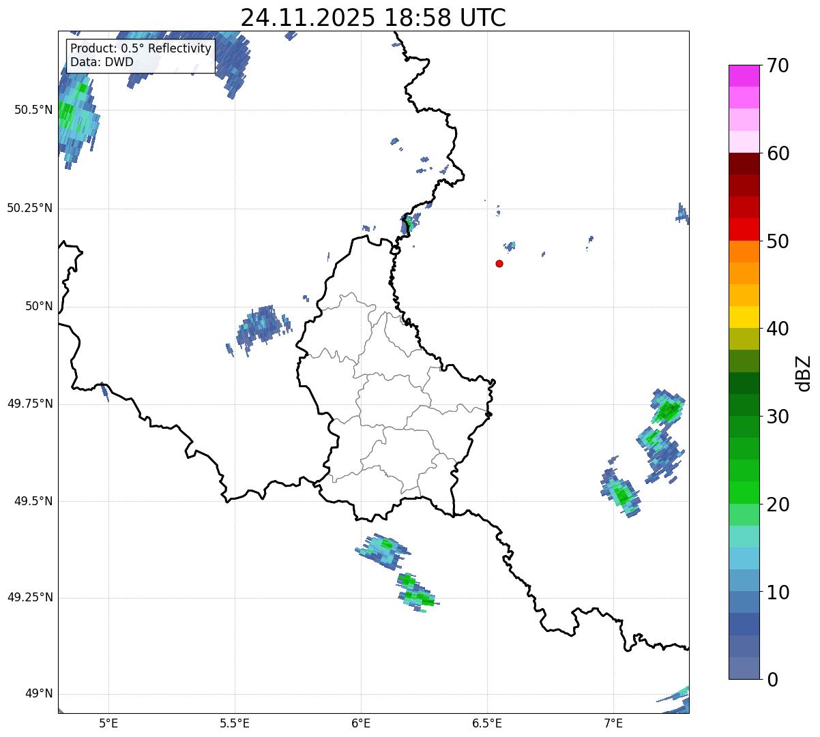This screenshot has width=820, height=737.
Task: Click the '49.5°N' latitude label
Action: (33, 501)
